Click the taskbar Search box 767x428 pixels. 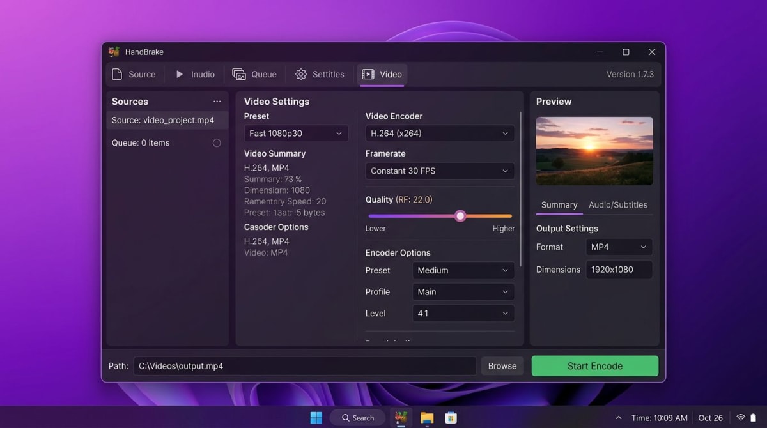358,418
